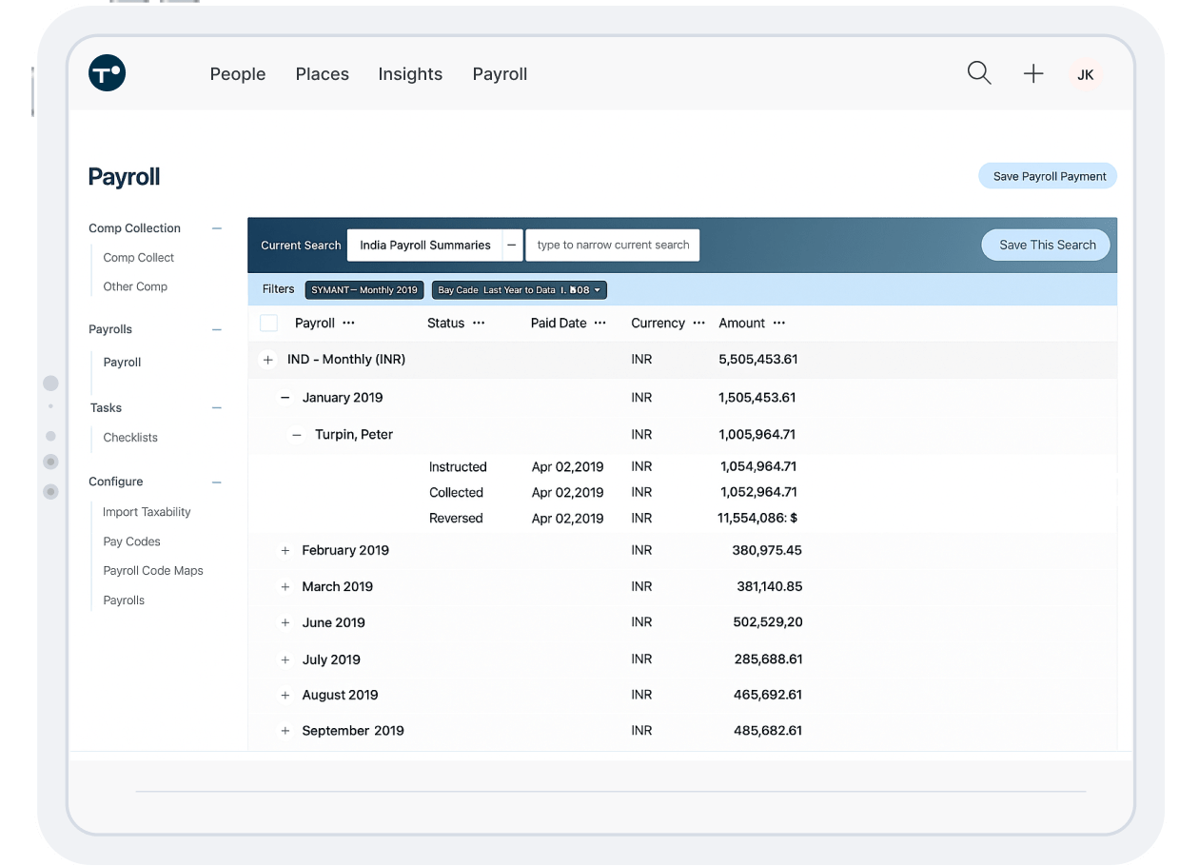Expand the February 2019 row
1199x866 pixels.
tap(285, 551)
